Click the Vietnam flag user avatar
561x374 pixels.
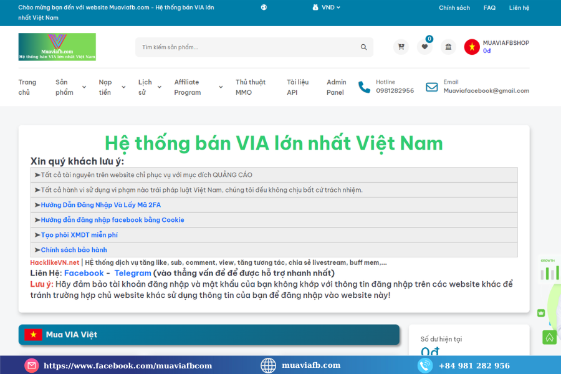click(472, 47)
